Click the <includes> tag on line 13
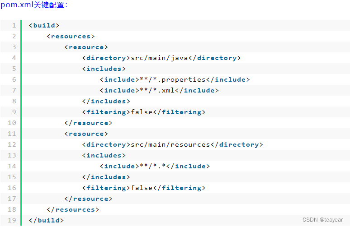The image size is (350, 227). (x=104, y=156)
